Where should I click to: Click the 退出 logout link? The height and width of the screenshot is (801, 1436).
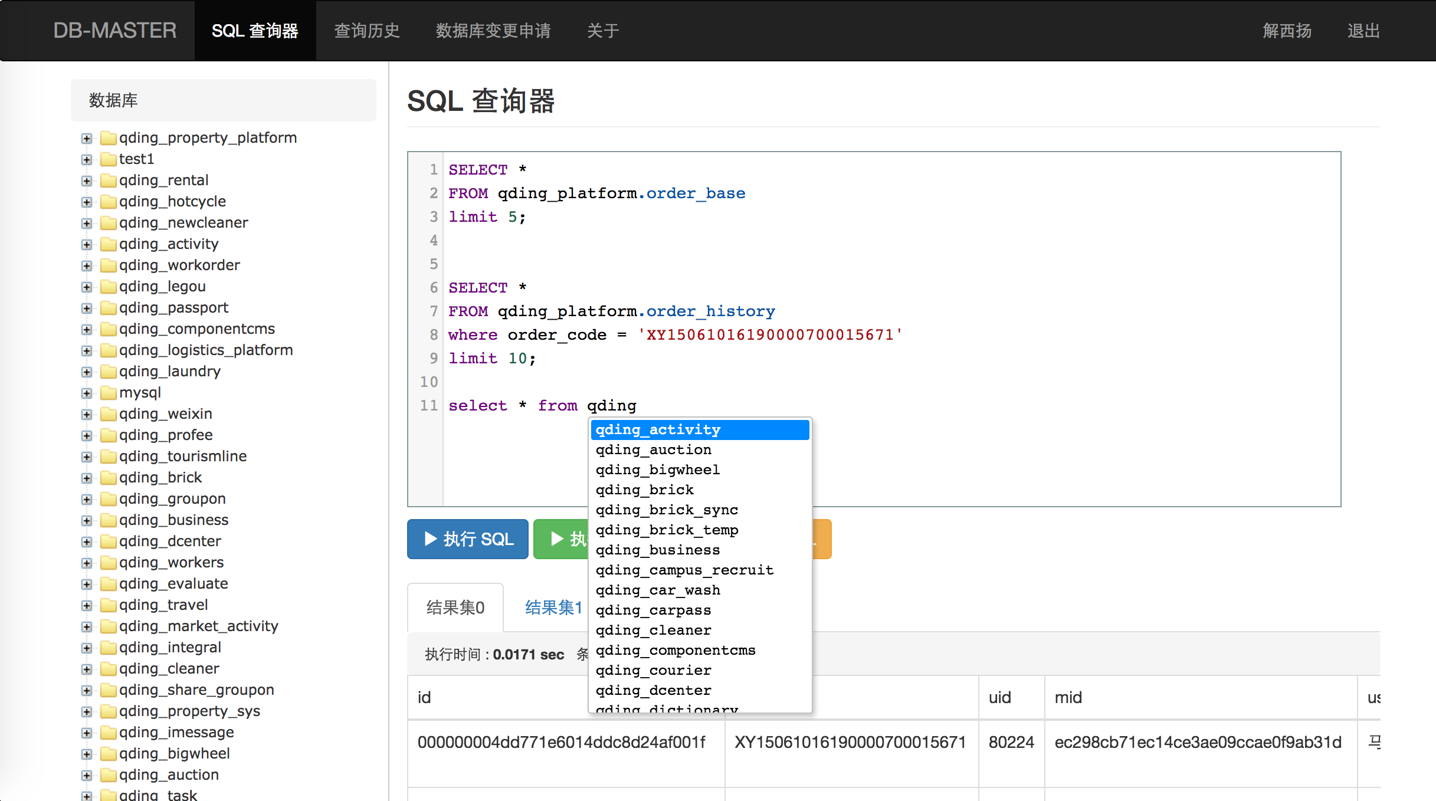tap(1363, 31)
